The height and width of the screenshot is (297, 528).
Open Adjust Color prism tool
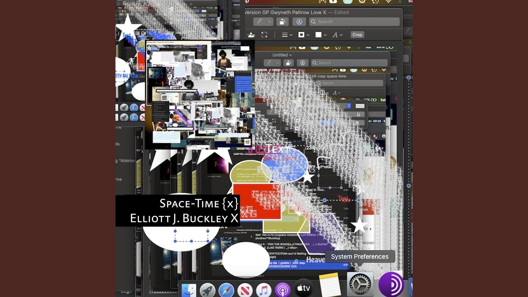point(251,35)
